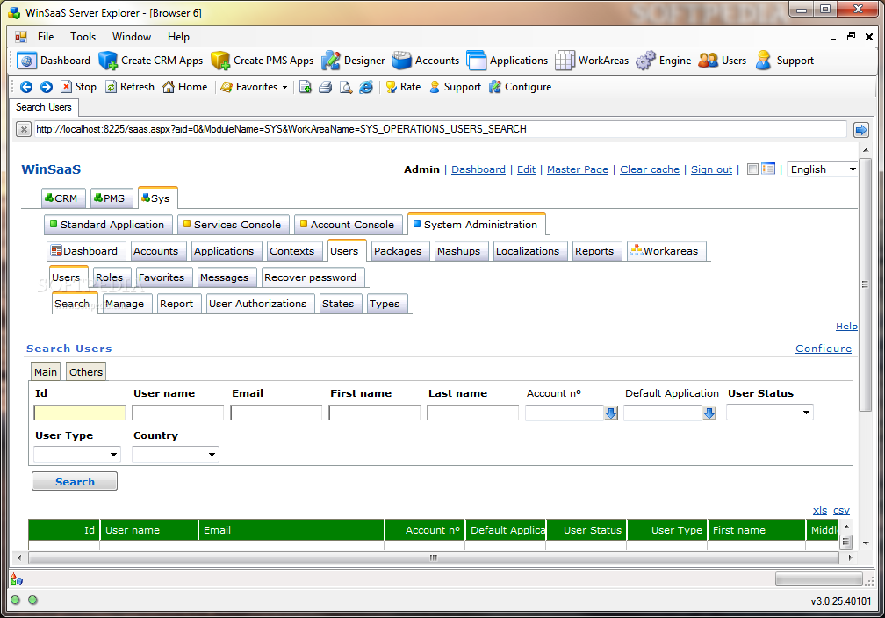The height and width of the screenshot is (618, 885).
Task: Open Applications from main toolbar
Action: point(507,61)
